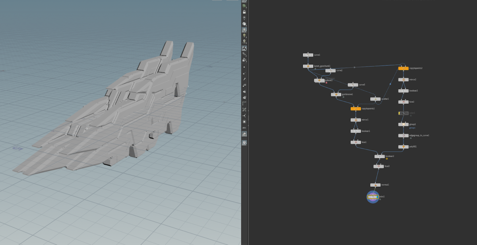Select the kanet_gunchunk1 node
This screenshot has width=477, height=245.
click(x=308, y=66)
